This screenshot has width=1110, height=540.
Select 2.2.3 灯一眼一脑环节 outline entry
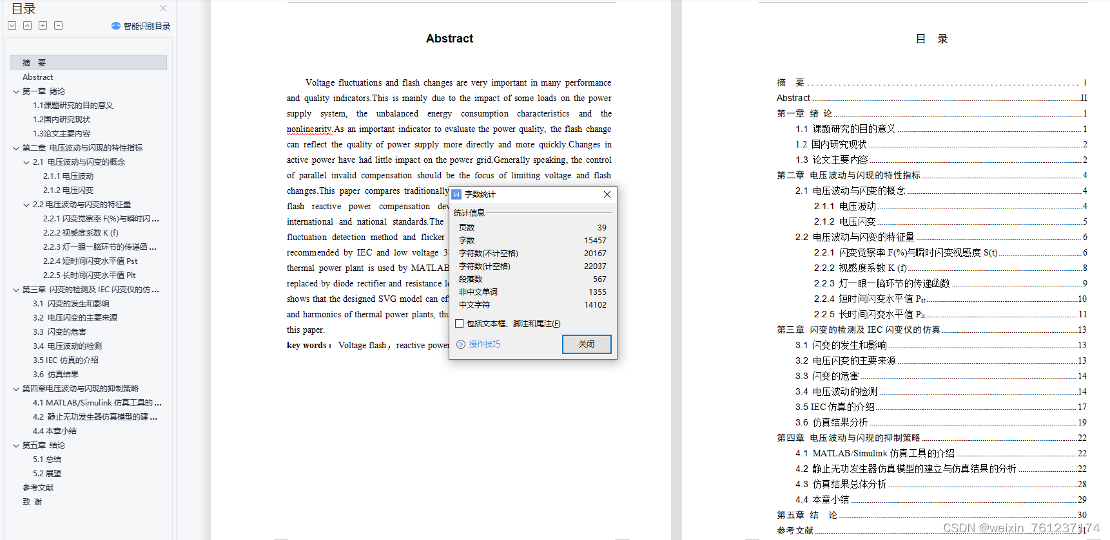point(100,247)
